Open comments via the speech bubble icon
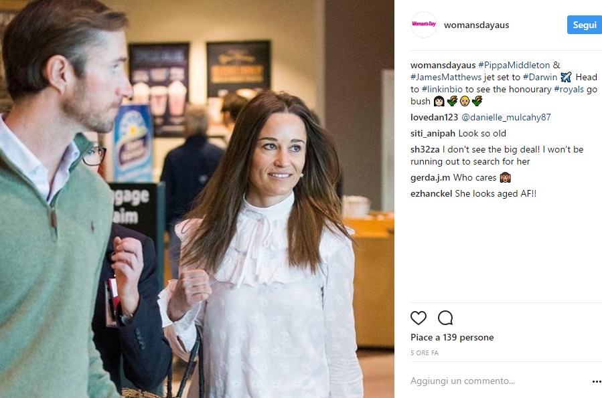The height and width of the screenshot is (398, 602). click(445, 318)
